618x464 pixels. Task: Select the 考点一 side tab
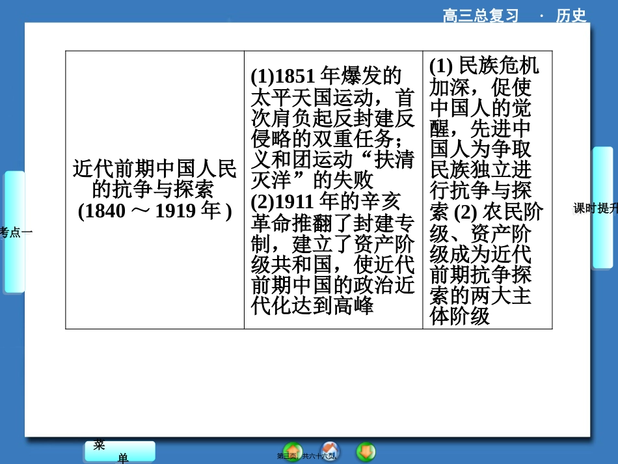pos(14,232)
